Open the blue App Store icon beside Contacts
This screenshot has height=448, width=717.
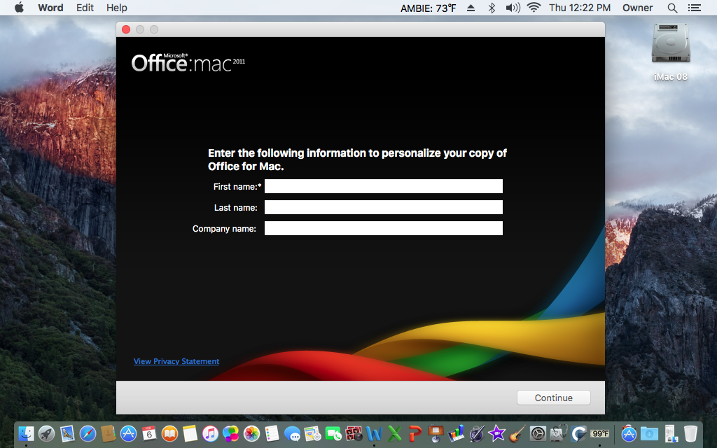click(x=129, y=433)
